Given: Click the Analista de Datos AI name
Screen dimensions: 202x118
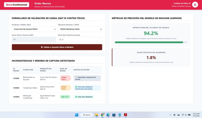Looking at the screenshot, I should point(182,3).
